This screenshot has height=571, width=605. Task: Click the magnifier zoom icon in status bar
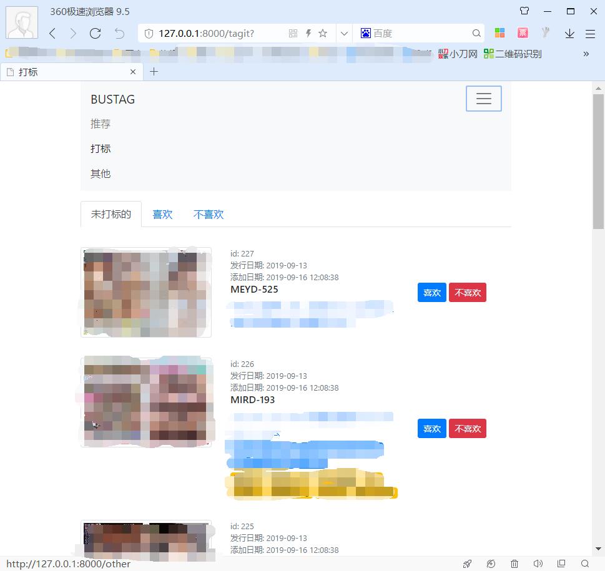[x=586, y=563]
